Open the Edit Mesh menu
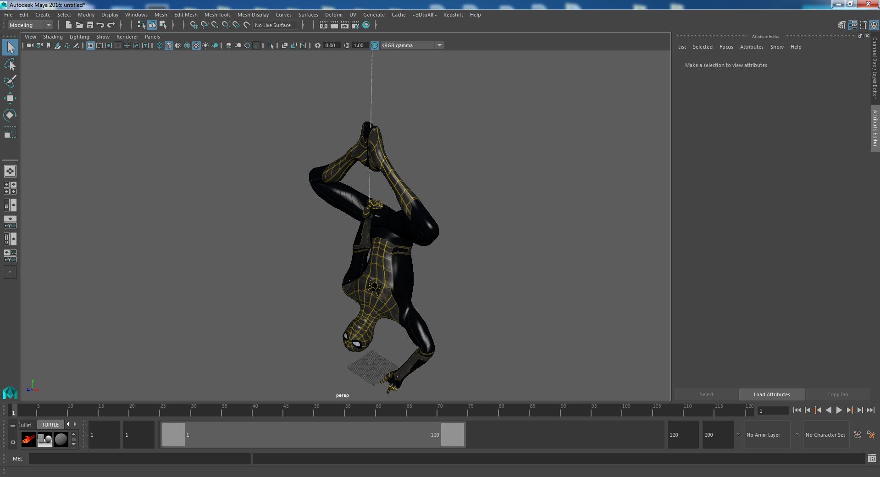The height and width of the screenshot is (477, 880). tap(186, 15)
